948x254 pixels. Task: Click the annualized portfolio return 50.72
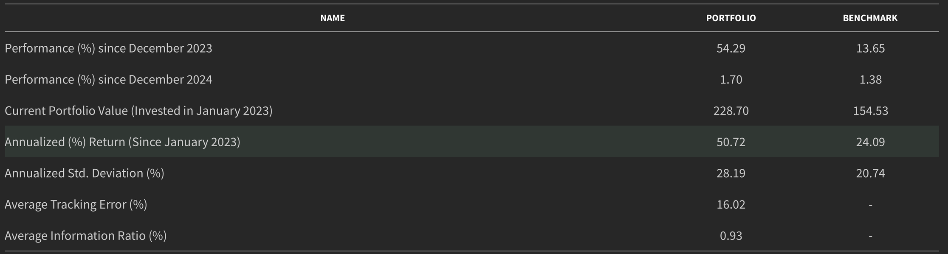coord(731,142)
